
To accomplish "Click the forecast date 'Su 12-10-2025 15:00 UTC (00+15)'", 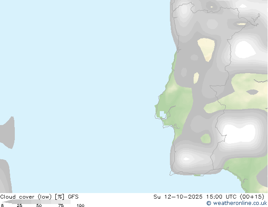I will click(x=209, y=197).
